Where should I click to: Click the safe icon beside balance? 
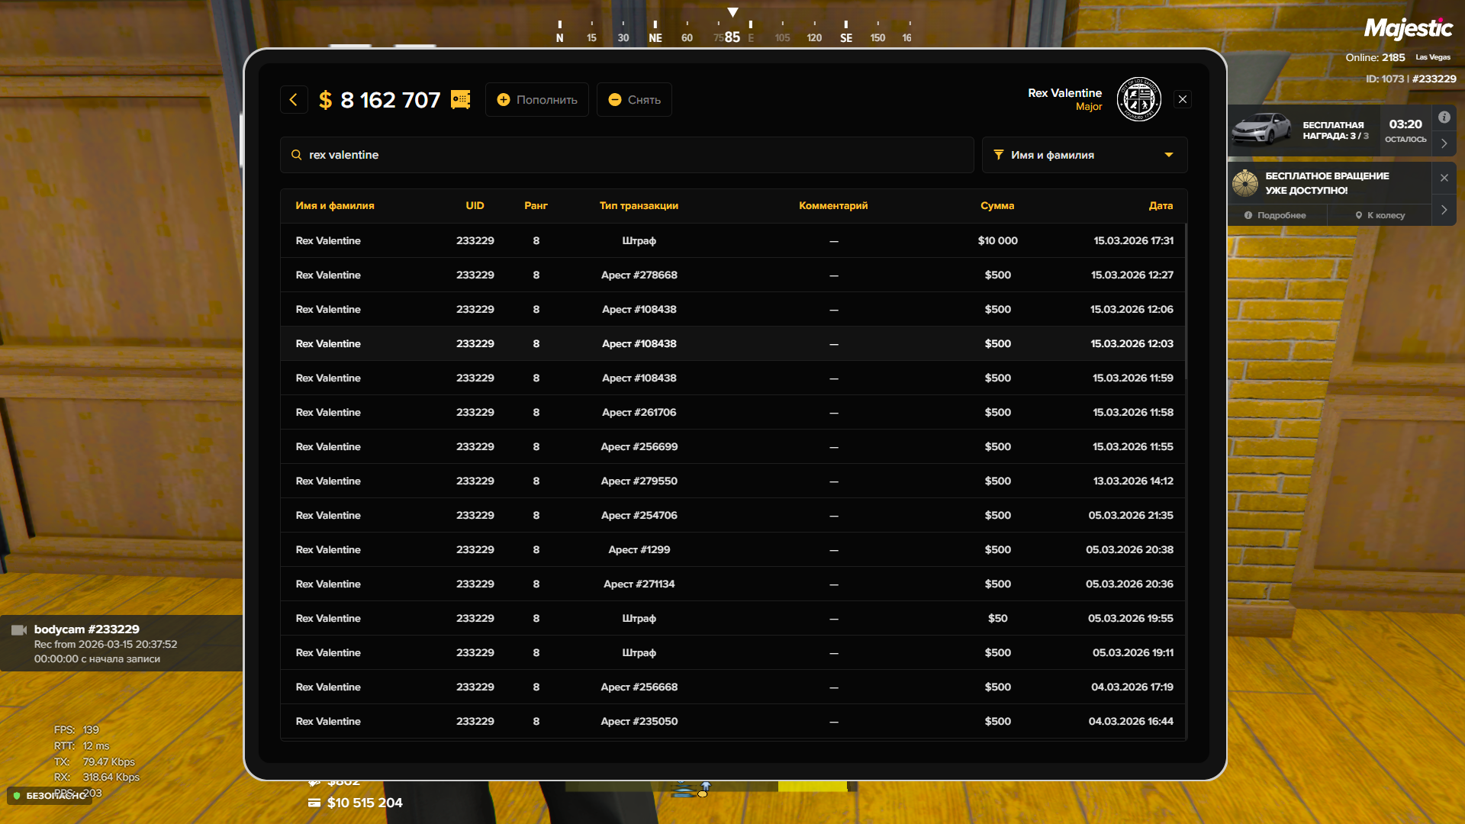coord(461,99)
